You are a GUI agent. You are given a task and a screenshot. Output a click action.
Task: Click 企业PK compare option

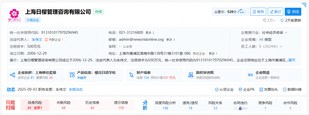(246, 89)
